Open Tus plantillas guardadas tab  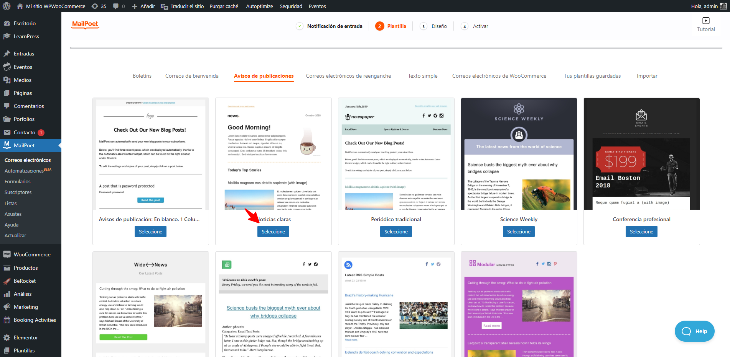(592, 76)
